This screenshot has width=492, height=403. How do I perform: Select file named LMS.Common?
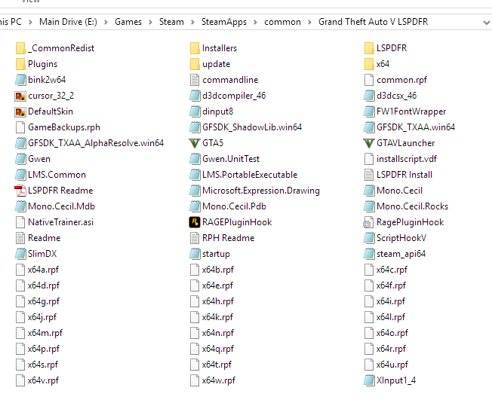coord(57,175)
